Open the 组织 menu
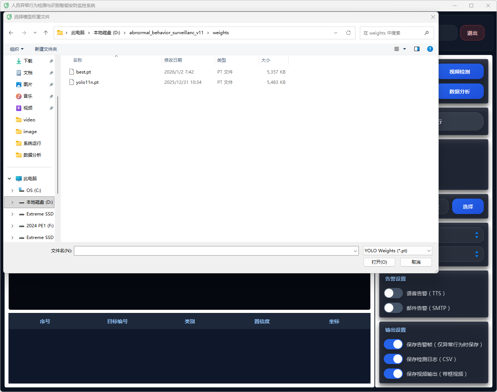The height and width of the screenshot is (392, 497). (x=17, y=49)
